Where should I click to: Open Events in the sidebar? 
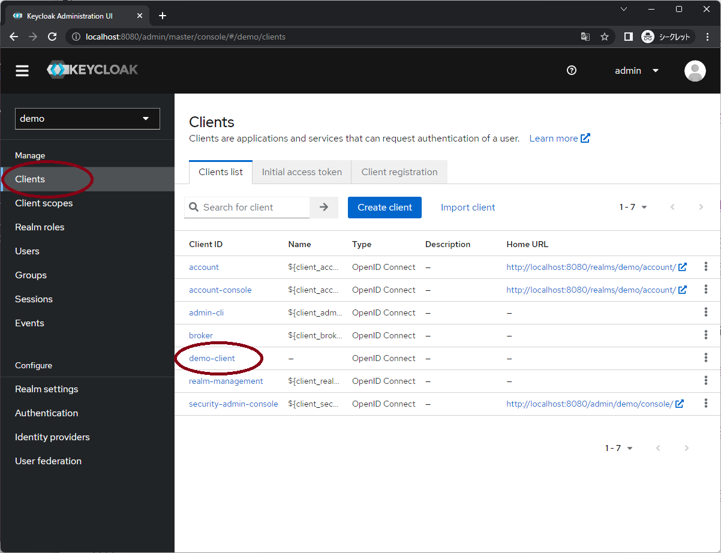tap(88, 323)
